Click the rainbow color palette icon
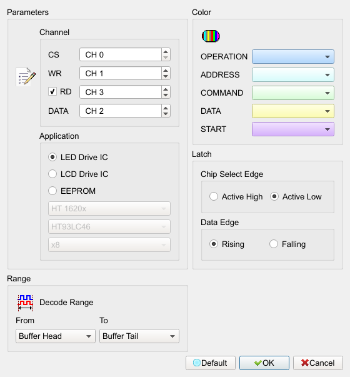This screenshot has height=377, width=350. click(x=211, y=36)
